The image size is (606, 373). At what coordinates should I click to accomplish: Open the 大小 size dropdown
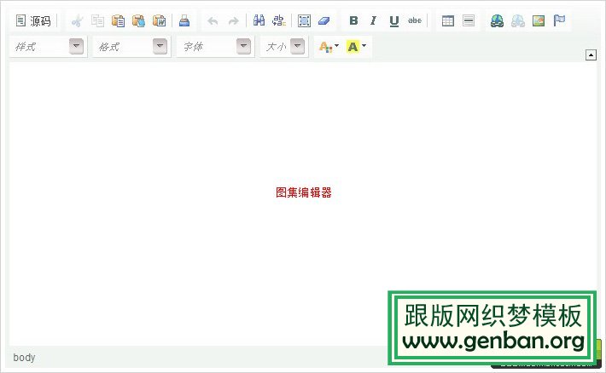point(284,47)
